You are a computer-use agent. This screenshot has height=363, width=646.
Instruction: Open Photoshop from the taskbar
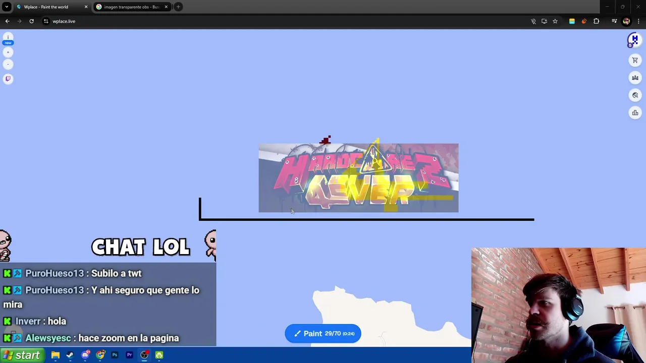(115, 355)
